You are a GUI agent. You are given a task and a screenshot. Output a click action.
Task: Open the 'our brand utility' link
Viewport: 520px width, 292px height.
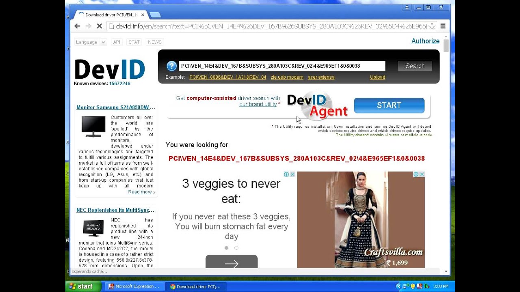(258, 104)
